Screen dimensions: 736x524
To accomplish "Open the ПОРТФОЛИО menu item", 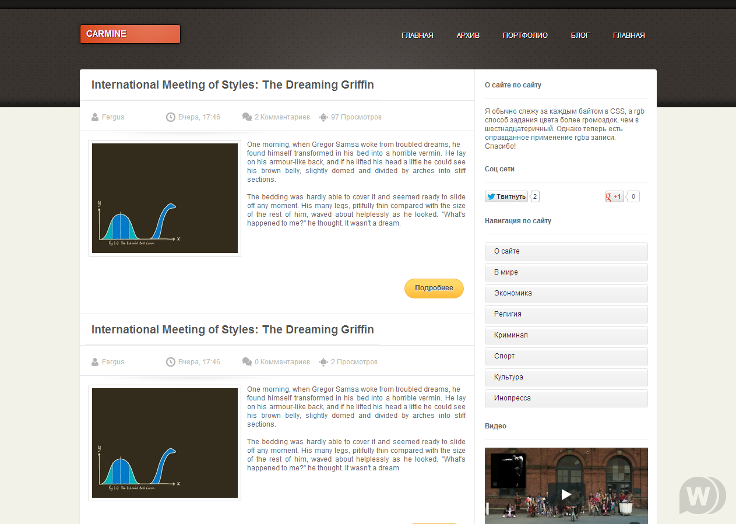I will (525, 36).
